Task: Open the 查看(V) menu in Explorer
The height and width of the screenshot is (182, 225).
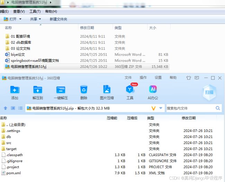Action: tap(19, 11)
